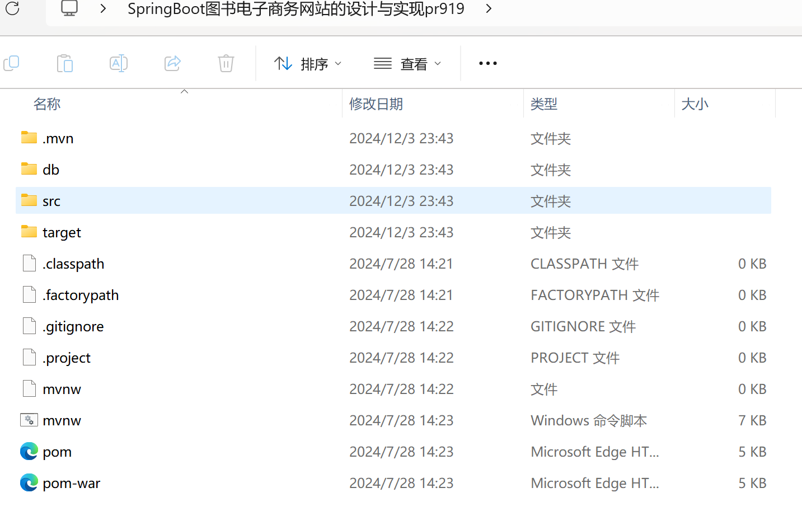Click the target folder name
Viewport: 802px width, 530px height.
(62, 233)
